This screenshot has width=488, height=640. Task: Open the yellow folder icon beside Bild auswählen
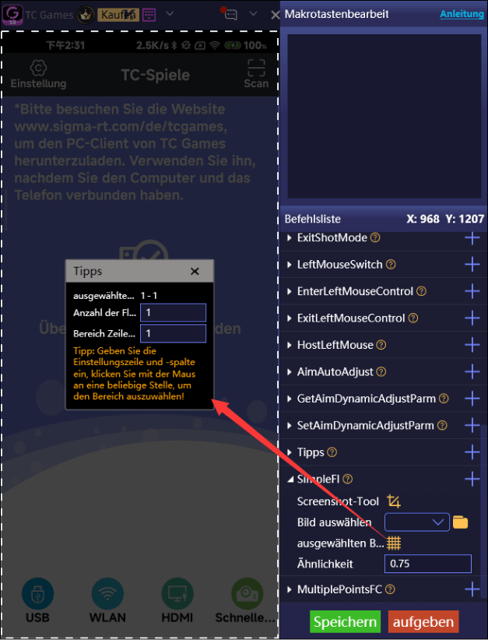[x=460, y=522]
